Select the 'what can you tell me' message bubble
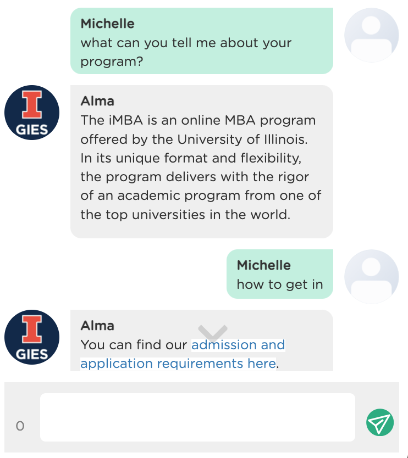 click(201, 41)
